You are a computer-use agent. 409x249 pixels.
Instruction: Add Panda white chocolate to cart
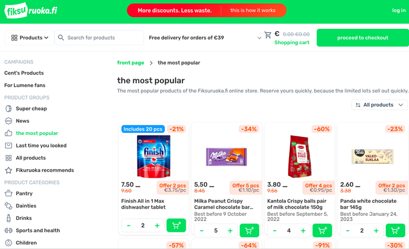click(x=395, y=231)
